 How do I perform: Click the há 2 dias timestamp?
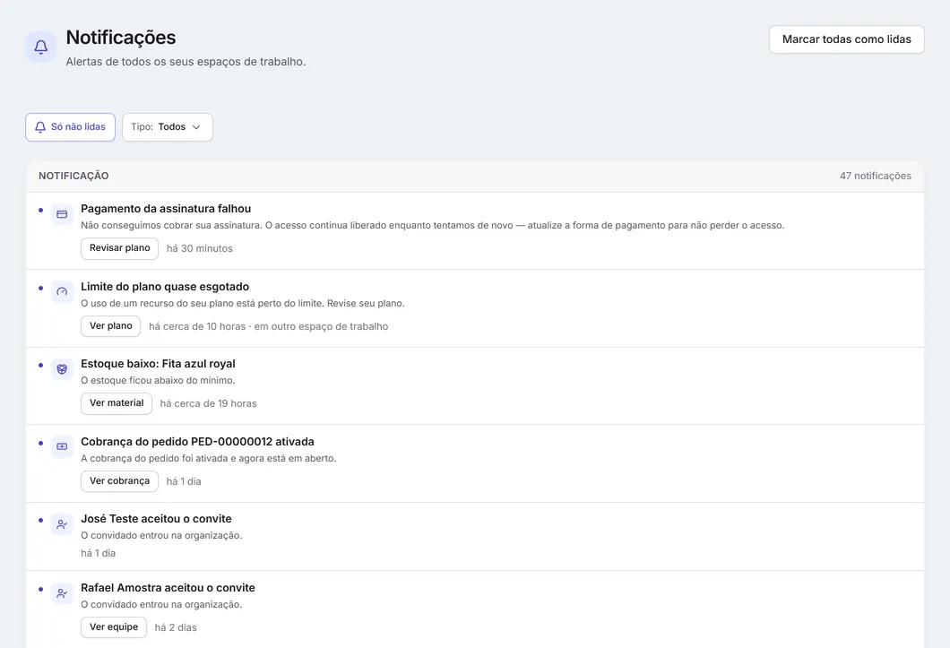(x=176, y=628)
